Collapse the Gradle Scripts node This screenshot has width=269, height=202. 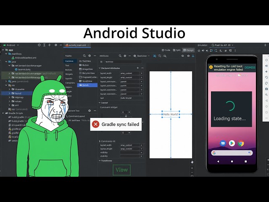point(3,113)
